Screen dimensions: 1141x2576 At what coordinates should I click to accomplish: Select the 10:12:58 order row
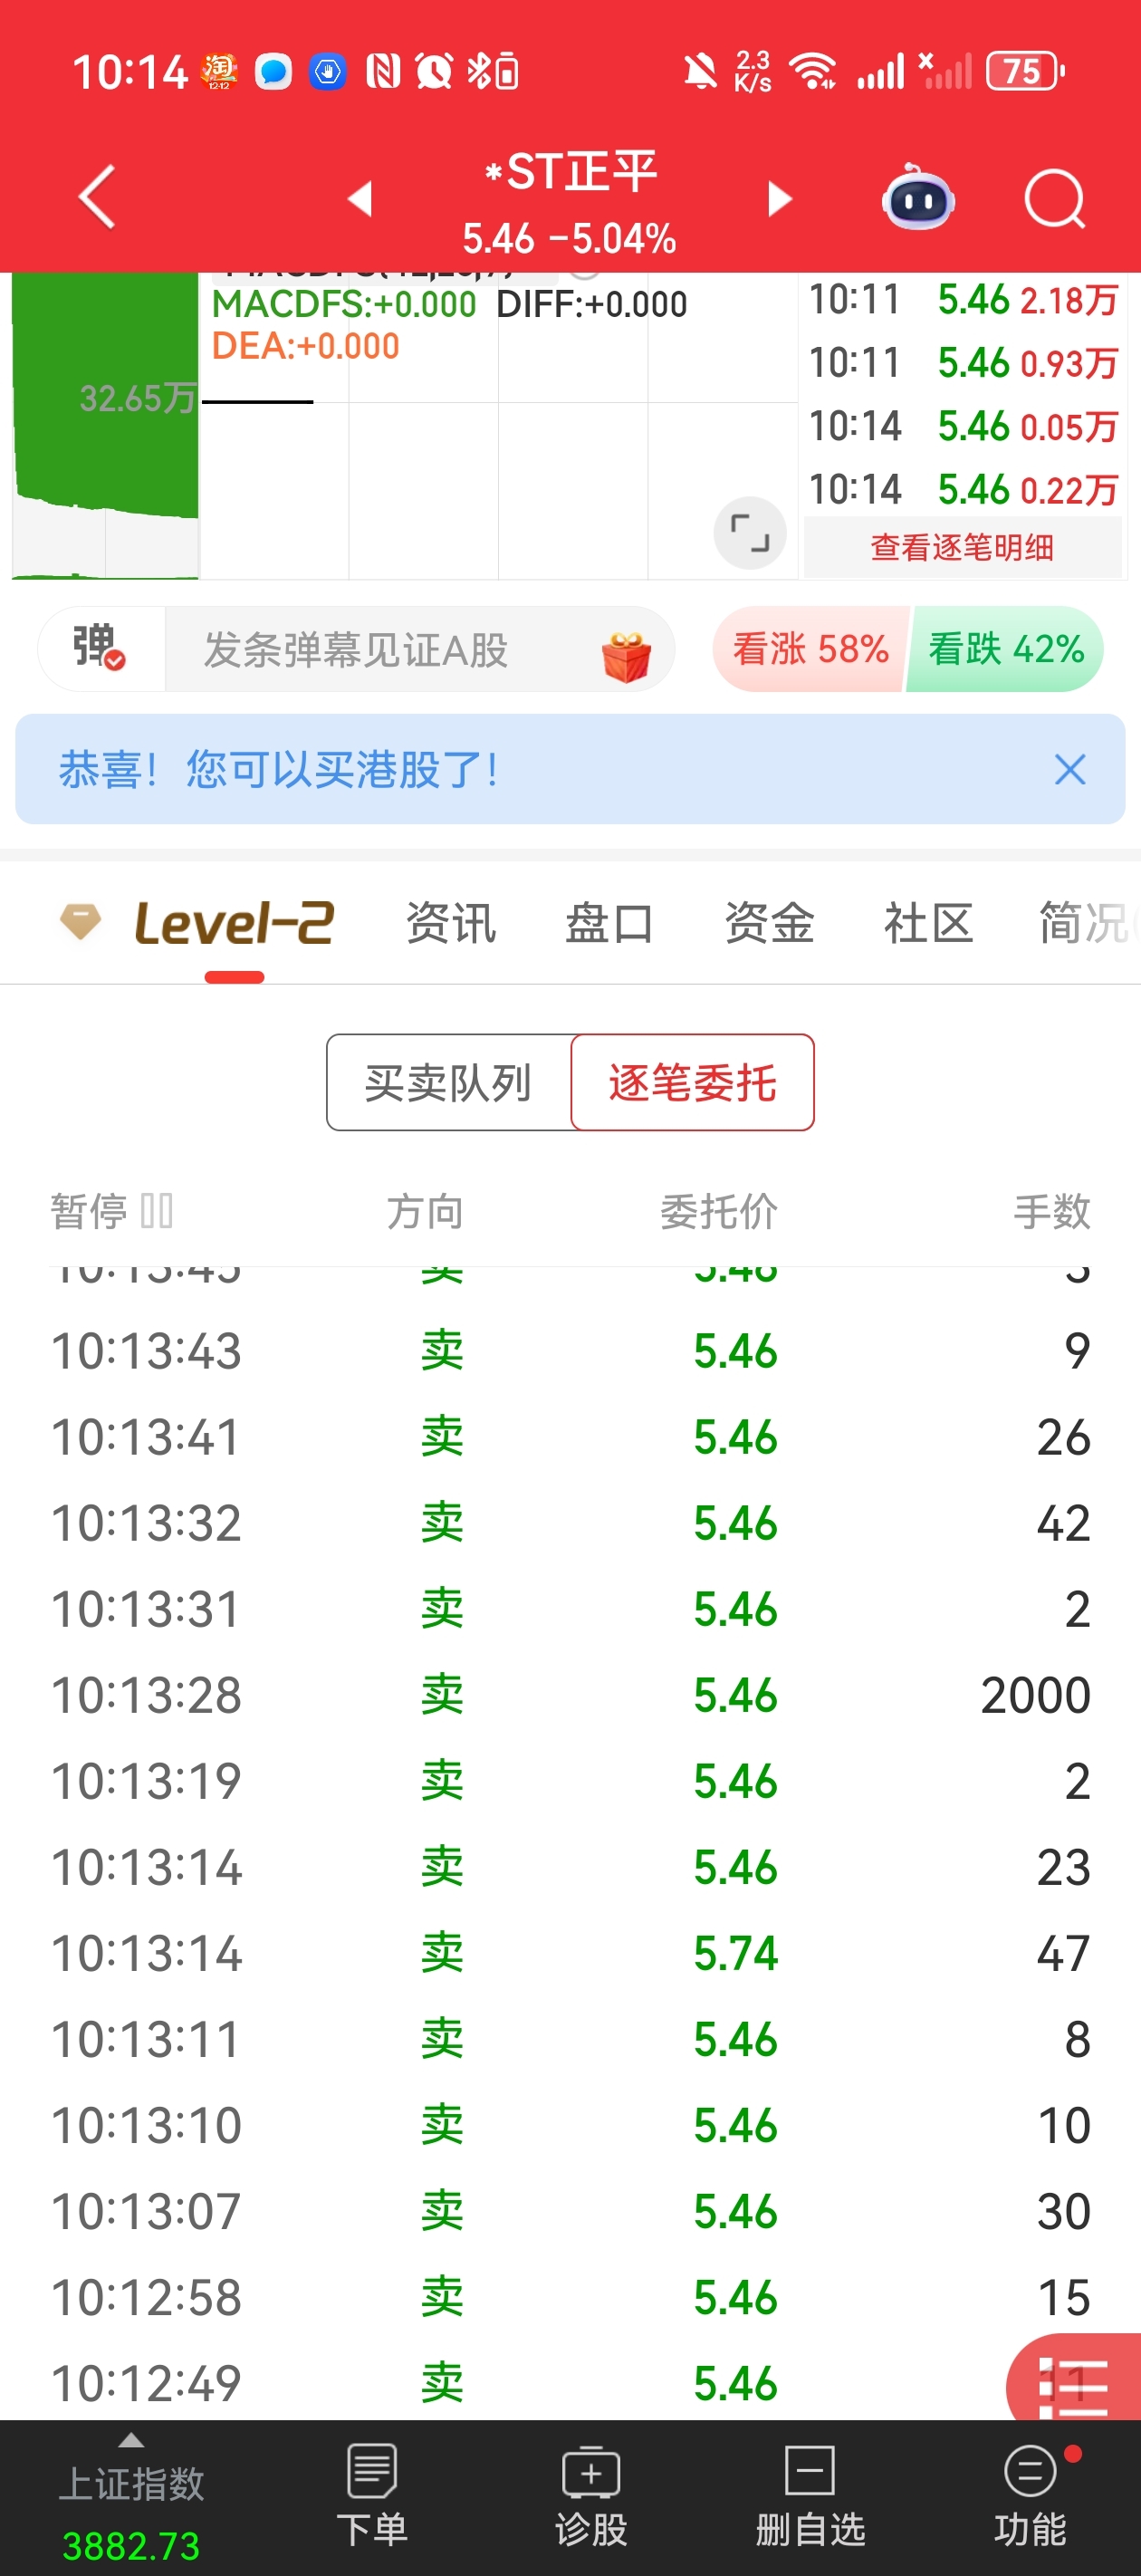570,2297
